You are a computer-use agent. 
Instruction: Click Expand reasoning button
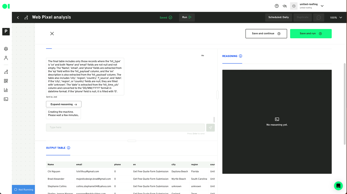(64, 104)
